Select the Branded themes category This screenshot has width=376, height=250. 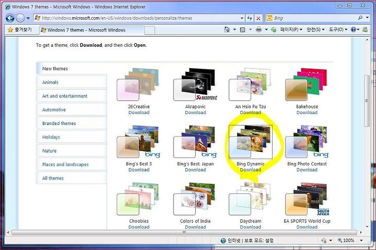(72, 123)
